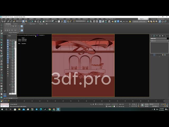
Task: Open the reference coordinate system dropdown
Action: 48,21
